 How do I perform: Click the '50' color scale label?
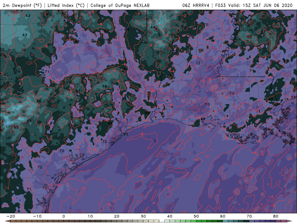(196, 216)
